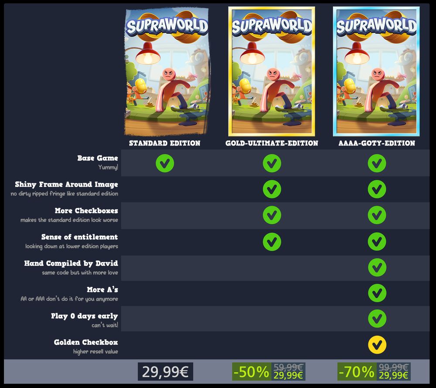Select the AAAA-GOTY -70% price box

pos(374,371)
